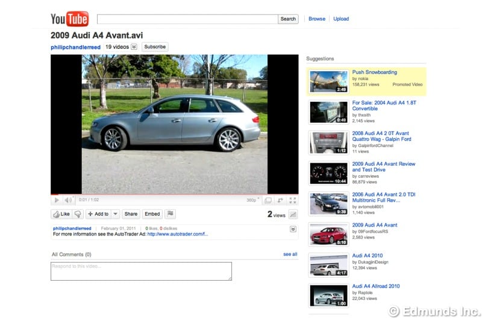Mute the video with the speaker icon
This screenshot has height=327, width=491.
click(67, 200)
